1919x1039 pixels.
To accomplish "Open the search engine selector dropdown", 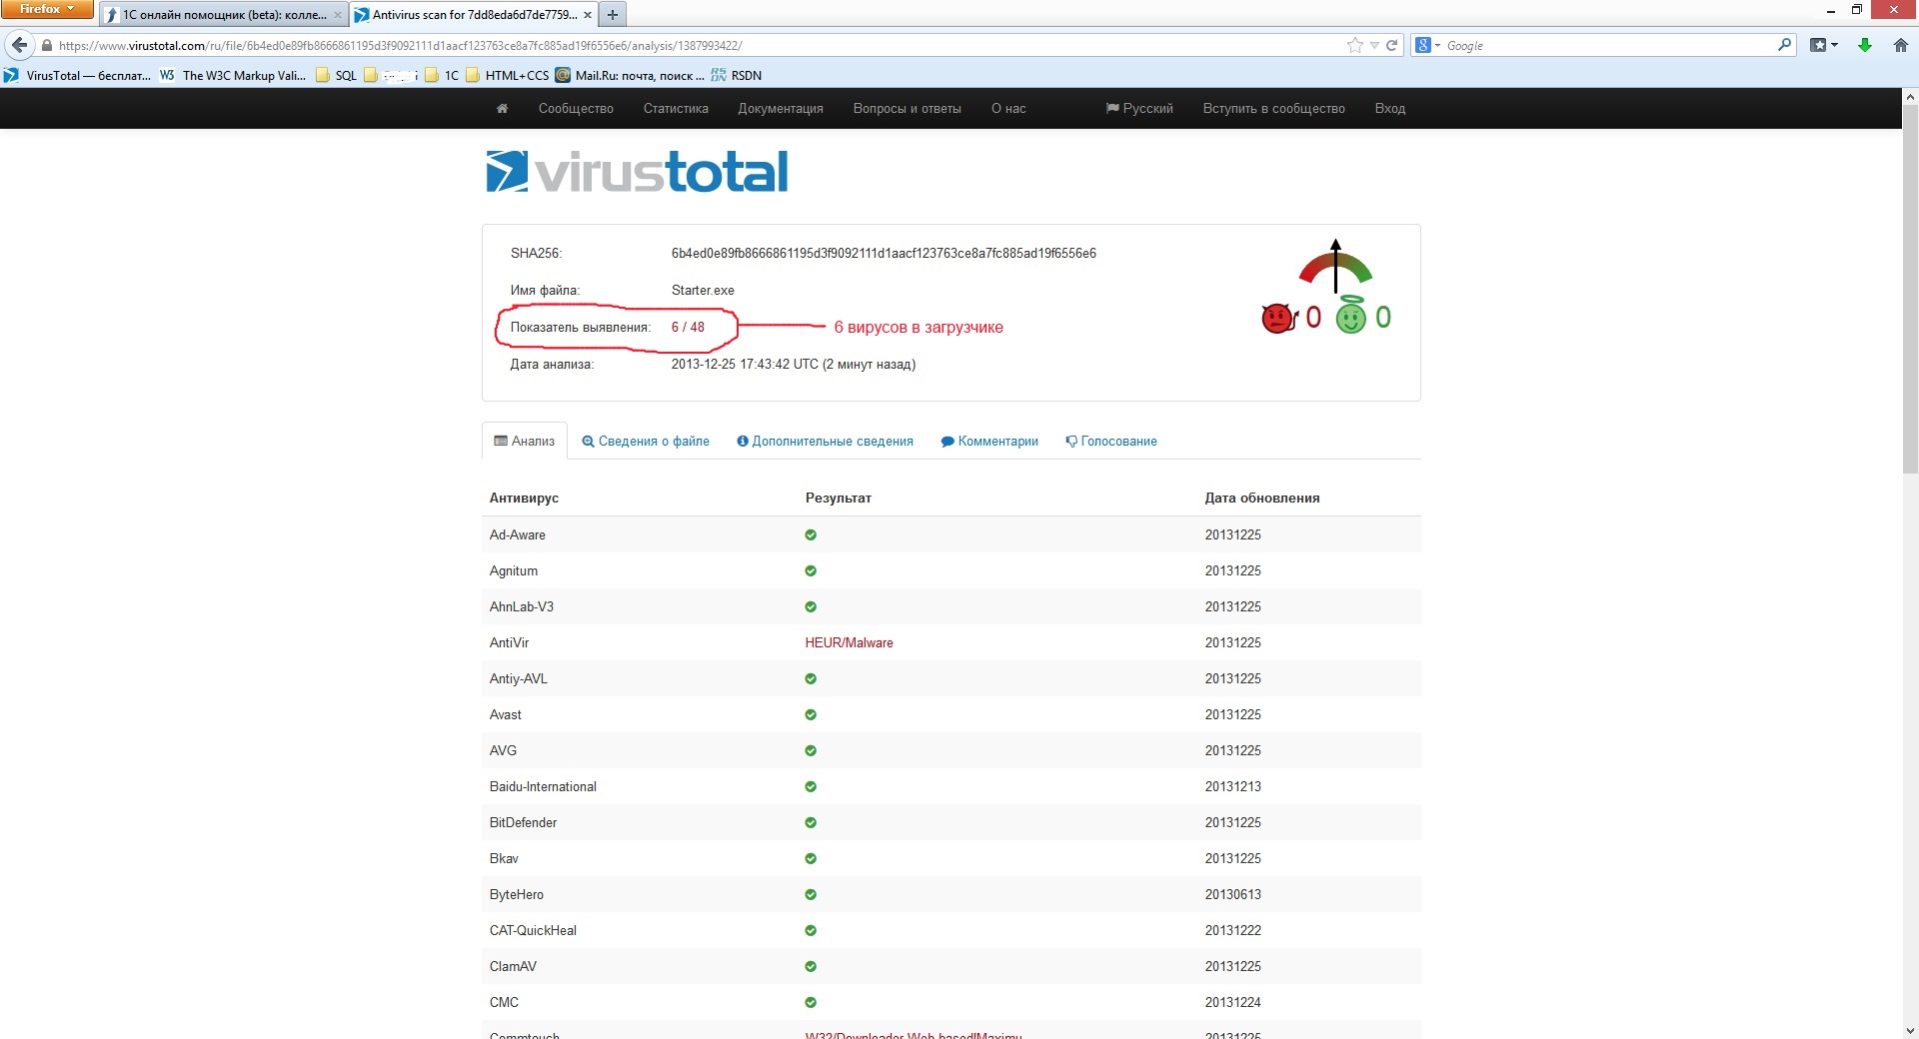I will (x=1428, y=45).
